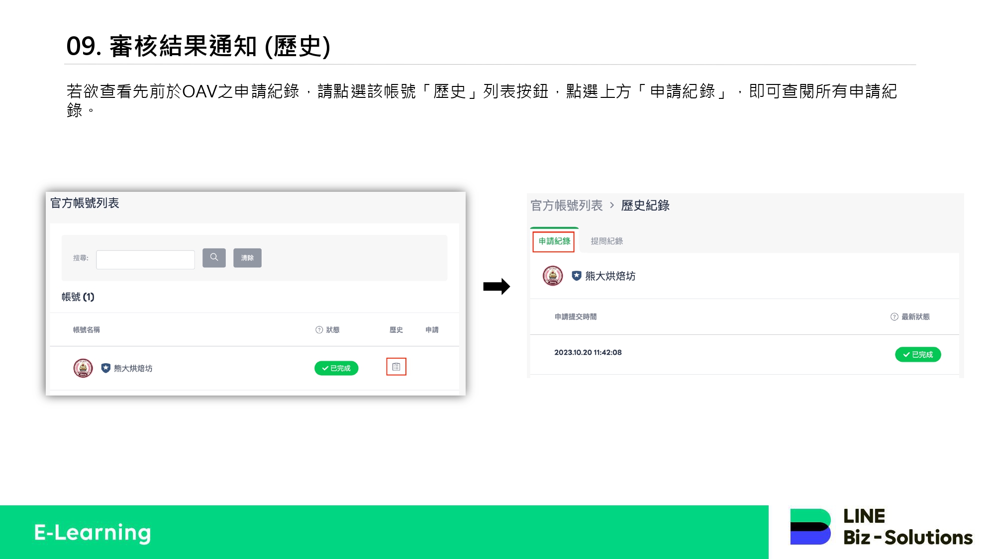995x559 pixels.
Task: Click the search magnifier button
Action: click(214, 257)
